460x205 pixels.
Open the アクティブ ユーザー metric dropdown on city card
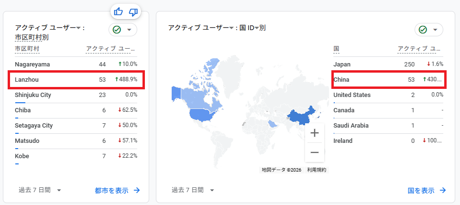[x=78, y=28]
